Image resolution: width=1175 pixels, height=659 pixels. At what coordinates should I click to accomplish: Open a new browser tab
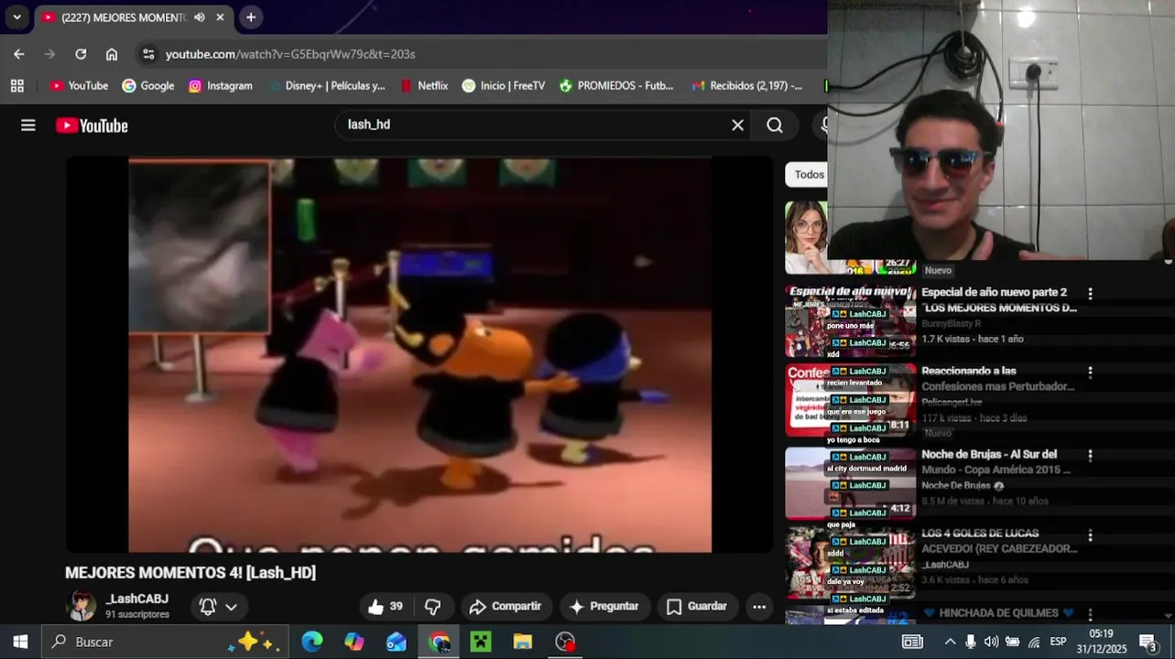pyautogui.click(x=250, y=17)
